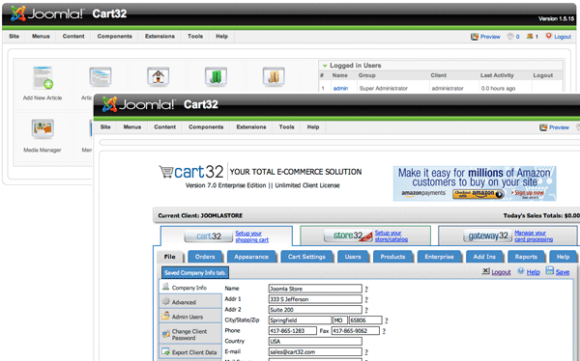Click help question mark next to Addr 2 field
The width and height of the screenshot is (580, 361).
pos(366,311)
